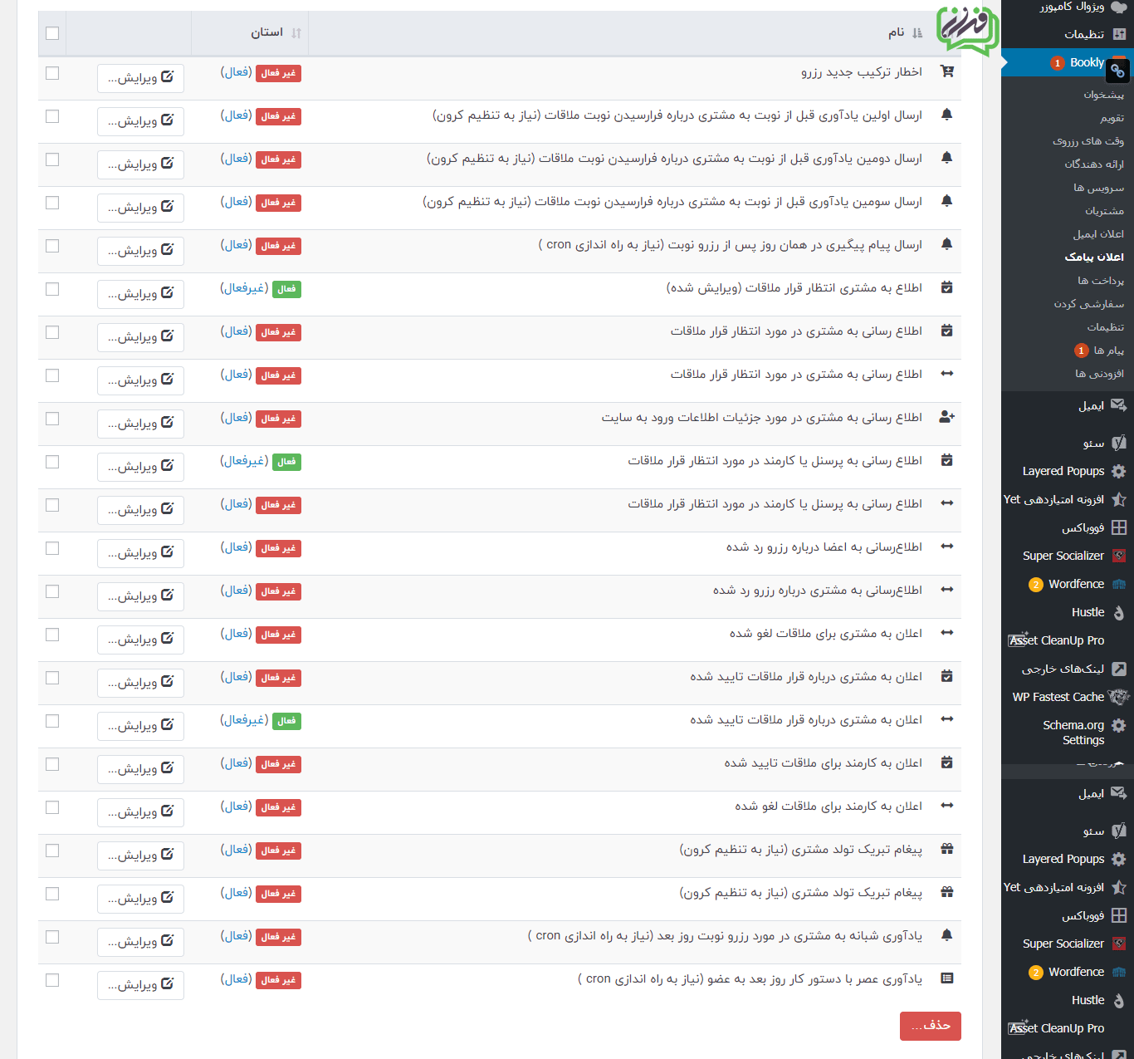Click the text اعلان به کارمند برای ملاقات لغو شده
Image resolution: width=1134 pixels, height=1059 pixels.
coord(829,806)
